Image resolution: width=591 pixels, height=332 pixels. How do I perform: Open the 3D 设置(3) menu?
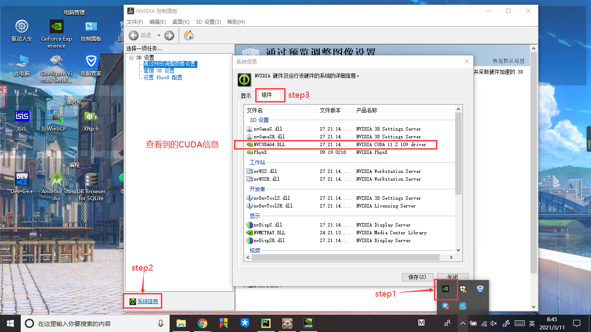pos(208,22)
